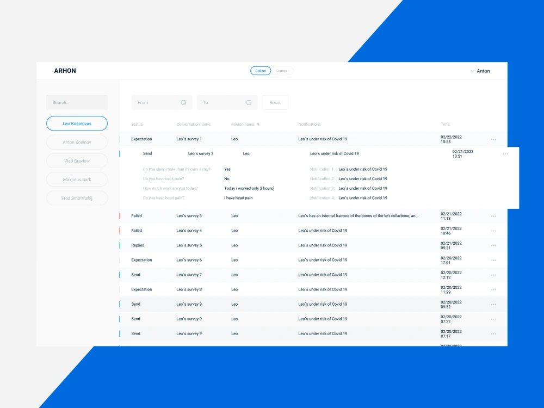Click the calendar icon in From field

point(183,102)
